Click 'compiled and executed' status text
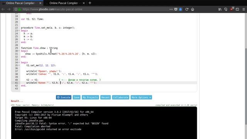The image size is (247, 139). (176, 105)
